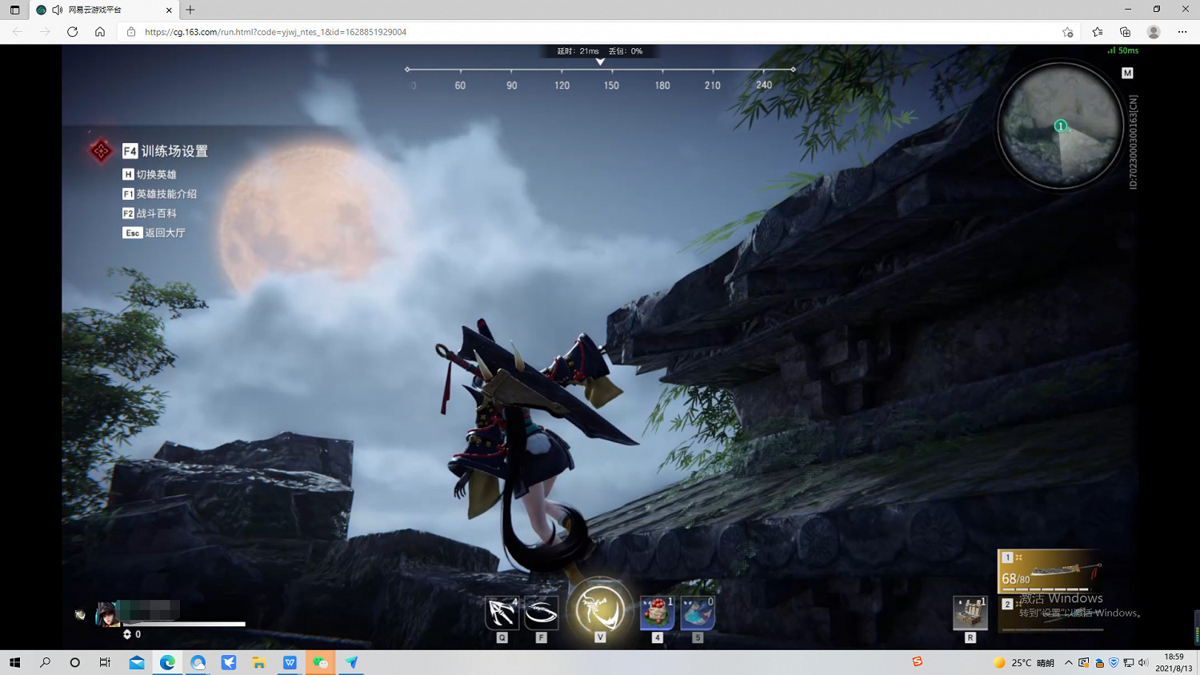Image resolution: width=1200 pixels, height=675 pixels.
Task: Open the browser Collections panel
Action: 1125,32
